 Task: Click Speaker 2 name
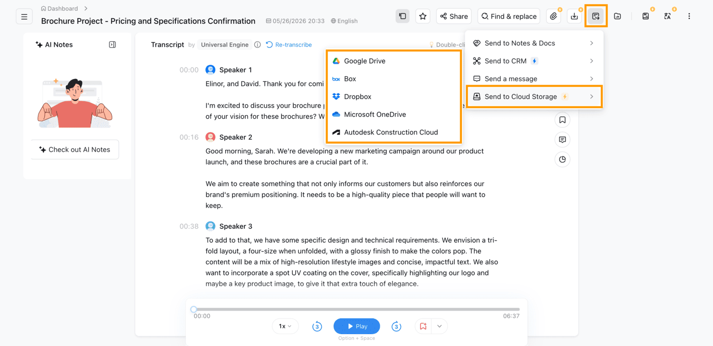coord(236,137)
